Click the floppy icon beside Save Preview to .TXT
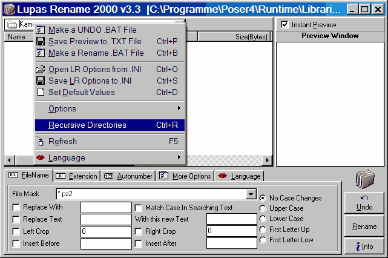388x258 pixels. 41,41
